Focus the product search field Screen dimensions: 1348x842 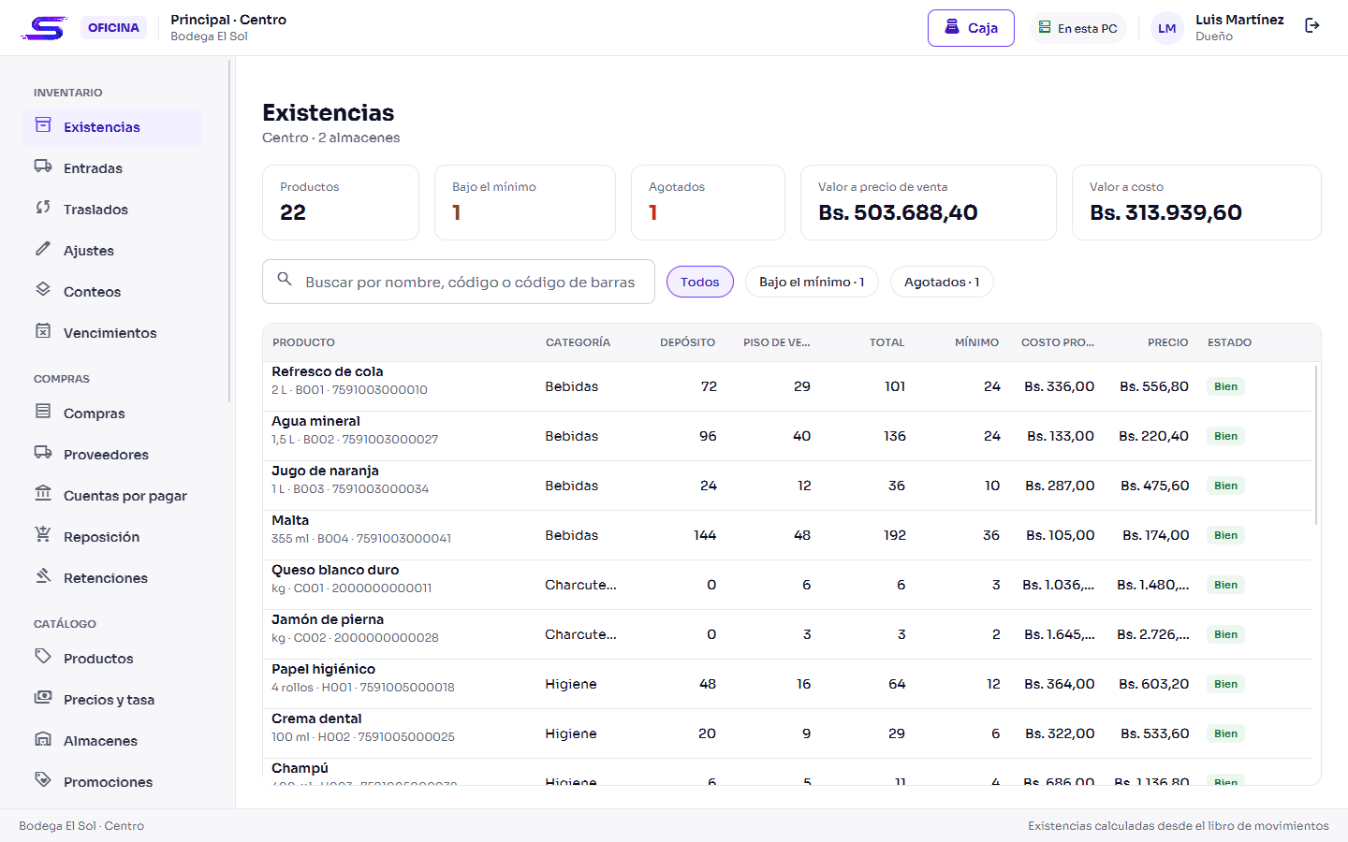click(459, 282)
